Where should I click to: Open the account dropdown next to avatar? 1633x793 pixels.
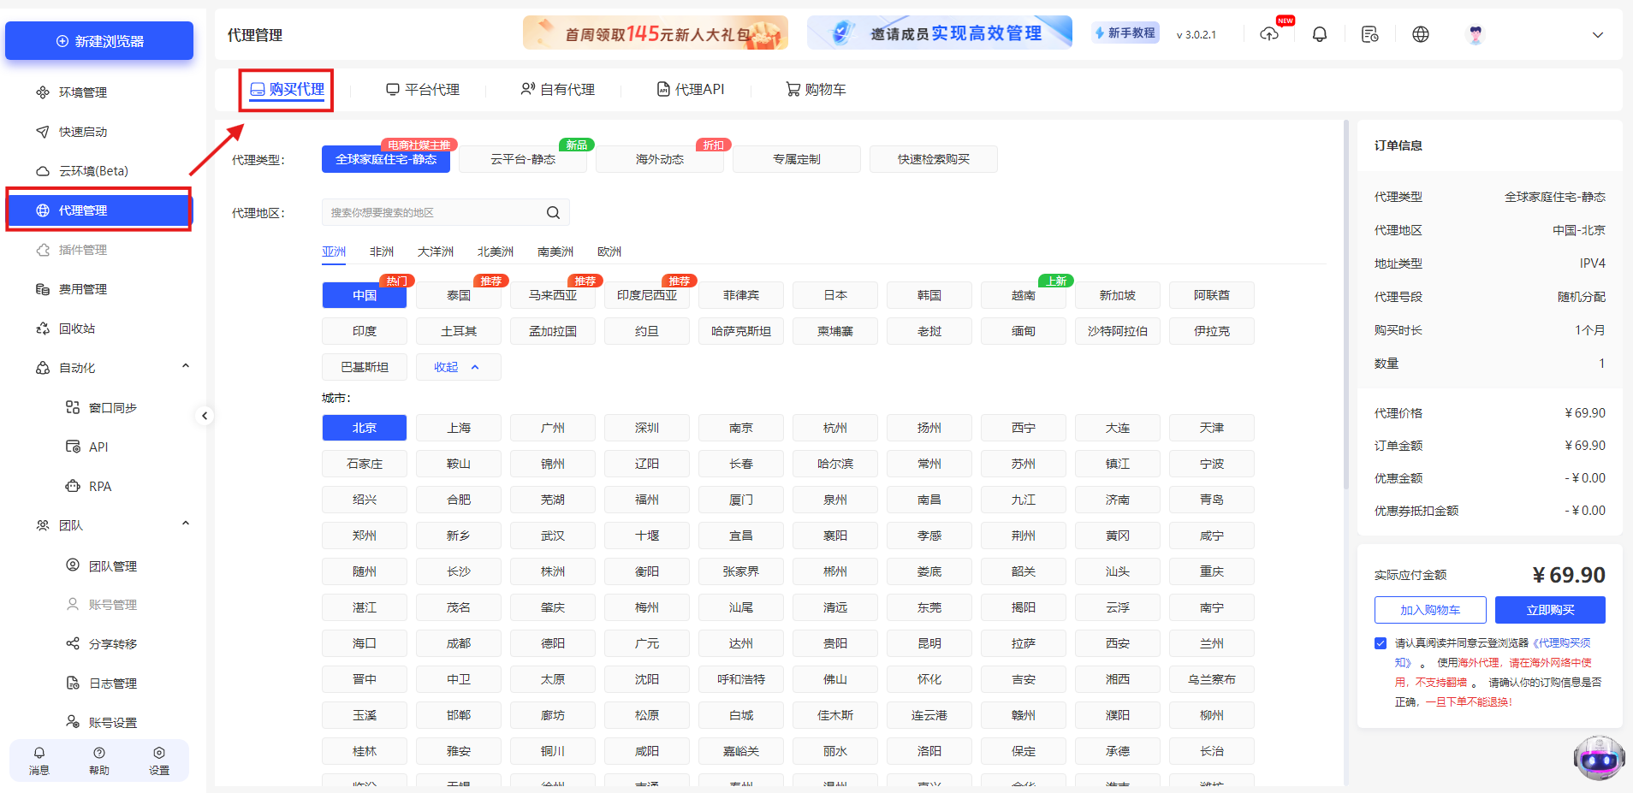click(x=1597, y=34)
